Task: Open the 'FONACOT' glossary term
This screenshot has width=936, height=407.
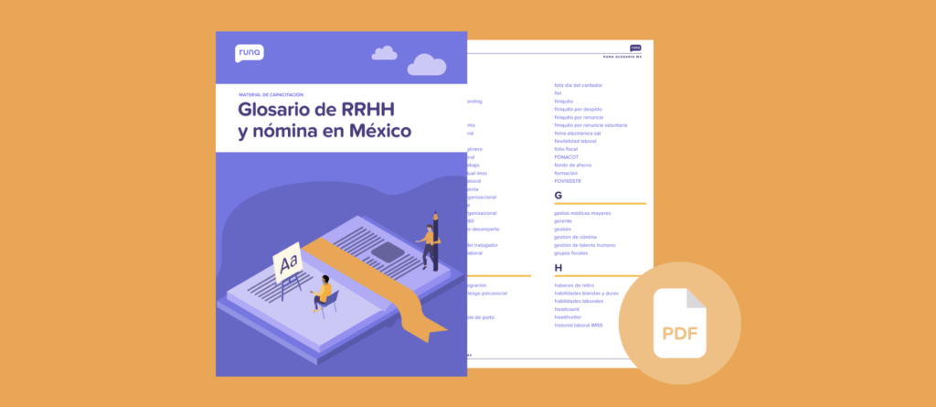Action: pos(569,156)
